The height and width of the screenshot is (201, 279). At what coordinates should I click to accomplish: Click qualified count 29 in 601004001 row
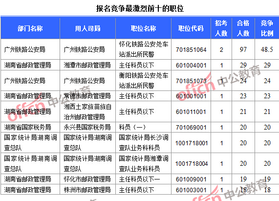243,65
